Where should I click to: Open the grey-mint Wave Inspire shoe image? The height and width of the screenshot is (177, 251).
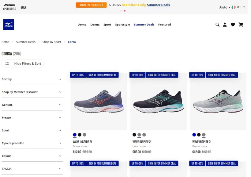[x=218, y=102]
